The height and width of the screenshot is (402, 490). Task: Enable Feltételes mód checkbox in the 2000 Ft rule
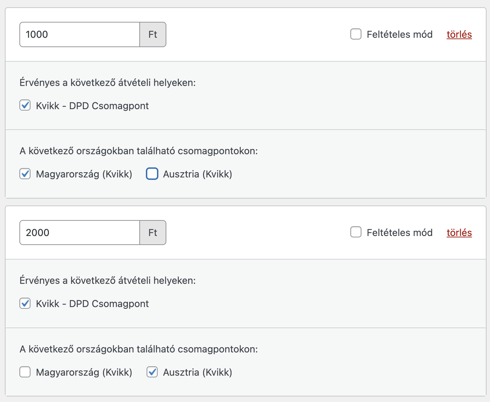356,232
